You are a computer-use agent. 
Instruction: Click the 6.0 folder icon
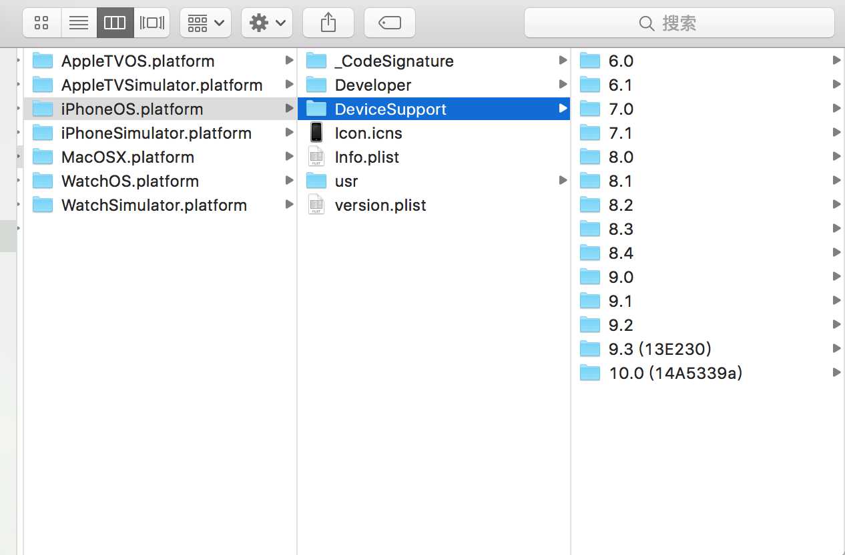pos(590,61)
